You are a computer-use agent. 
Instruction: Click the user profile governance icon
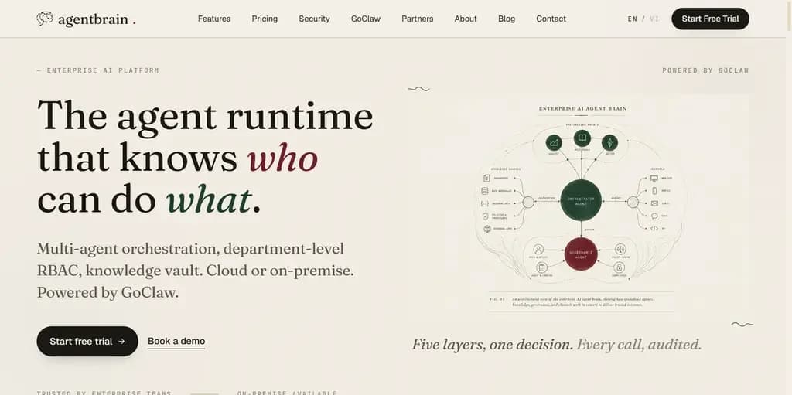[538, 250]
